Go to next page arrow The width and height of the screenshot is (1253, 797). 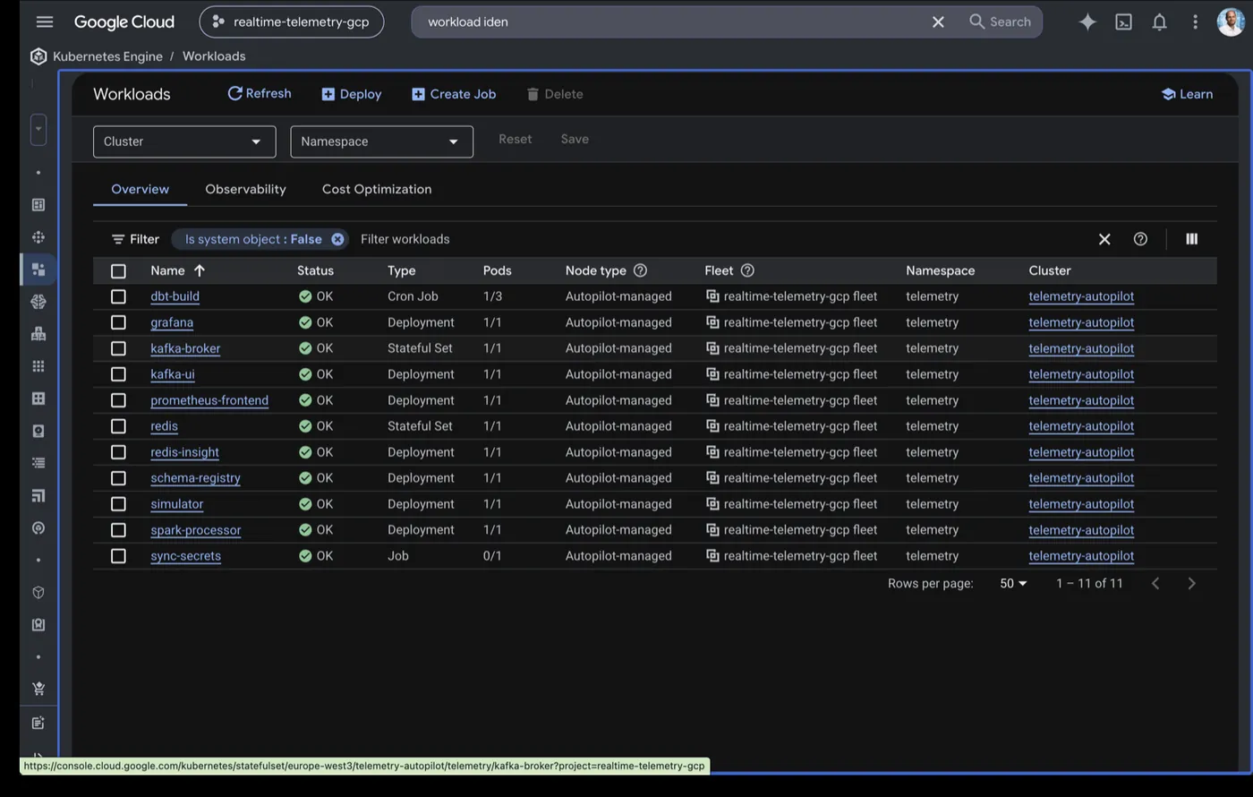click(x=1191, y=583)
